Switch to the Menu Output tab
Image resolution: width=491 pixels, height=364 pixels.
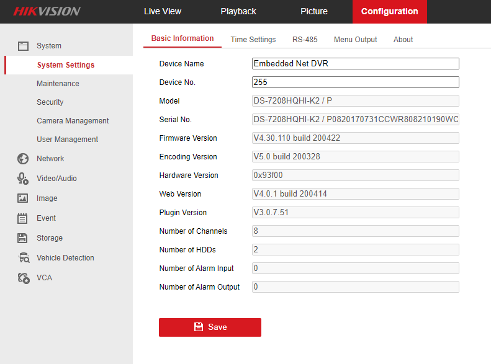click(x=355, y=40)
